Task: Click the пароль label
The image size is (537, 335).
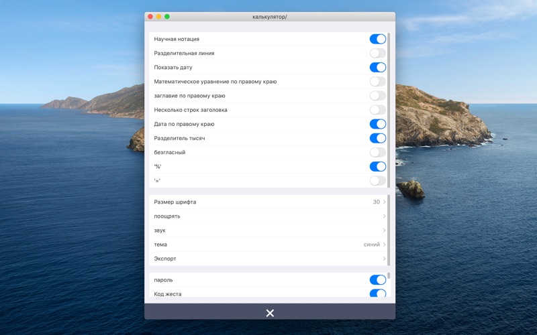Action: pyautogui.click(x=163, y=280)
